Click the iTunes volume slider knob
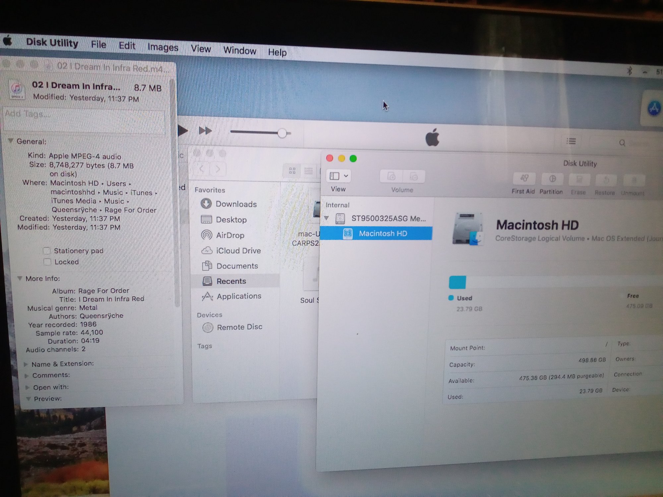Viewport: 663px width, 497px height. (x=282, y=133)
